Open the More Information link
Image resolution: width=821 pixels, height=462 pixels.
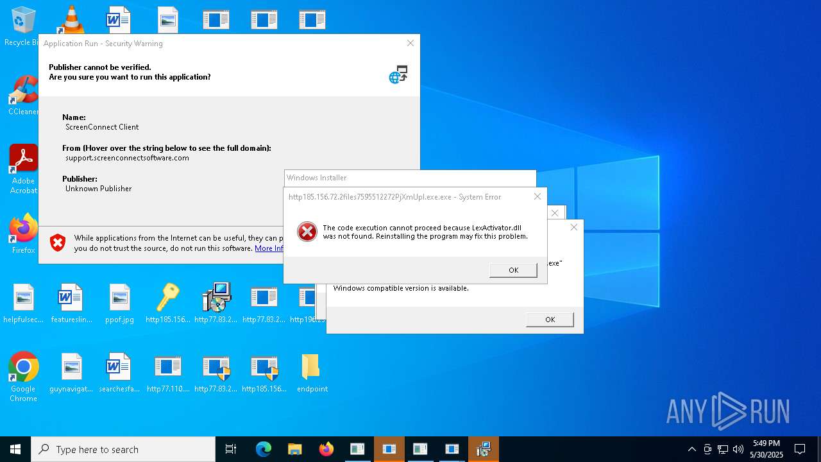(x=269, y=248)
